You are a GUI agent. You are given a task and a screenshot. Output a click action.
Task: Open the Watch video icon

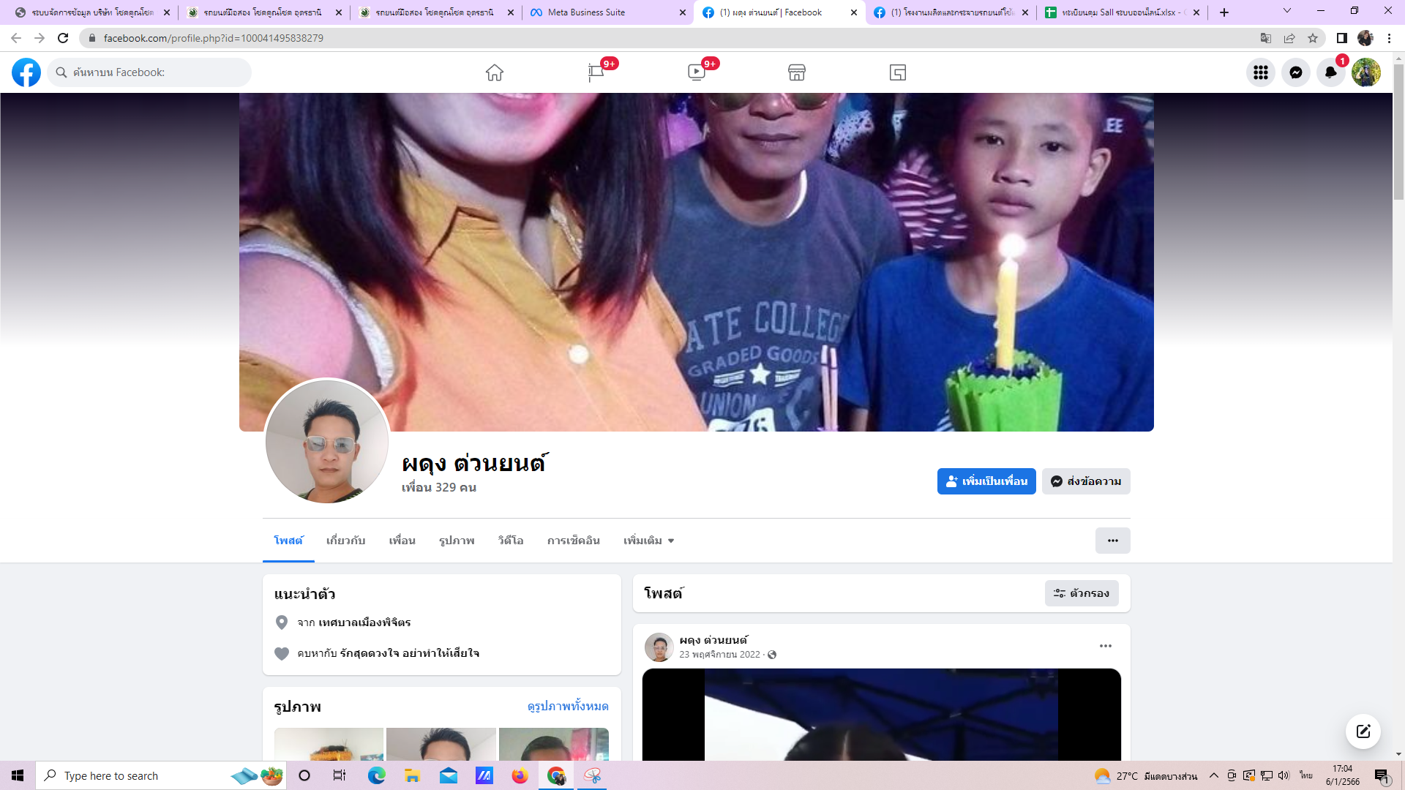[697, 72]
